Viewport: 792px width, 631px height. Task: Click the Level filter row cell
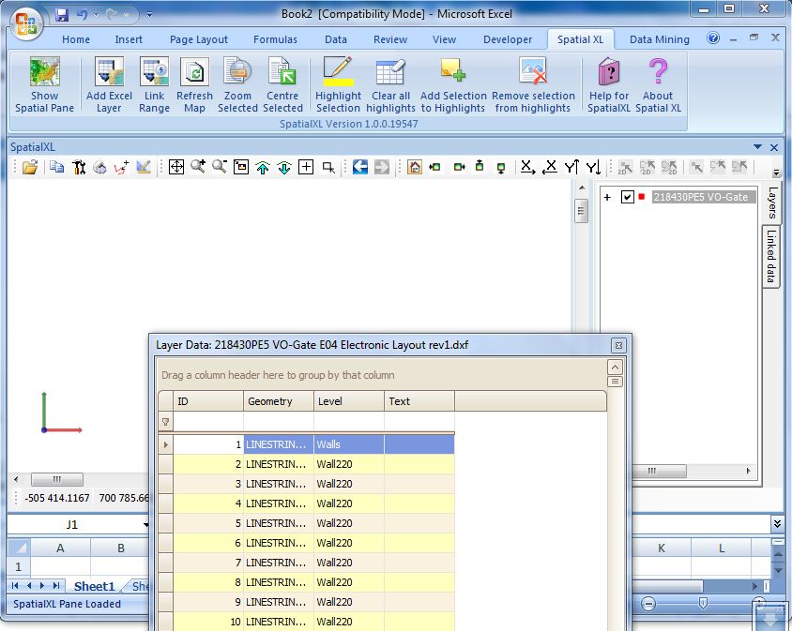(348, 422)
